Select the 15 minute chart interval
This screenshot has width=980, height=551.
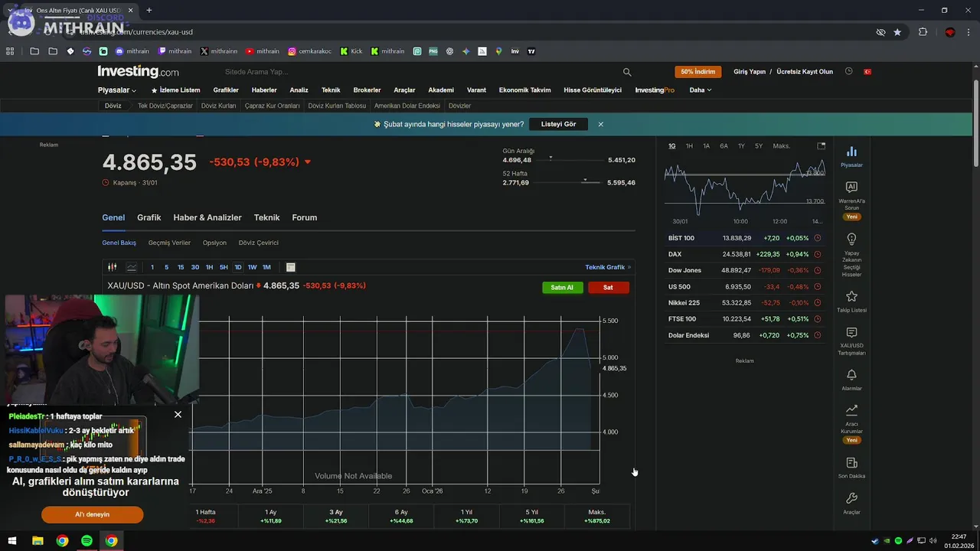(181, 267)
